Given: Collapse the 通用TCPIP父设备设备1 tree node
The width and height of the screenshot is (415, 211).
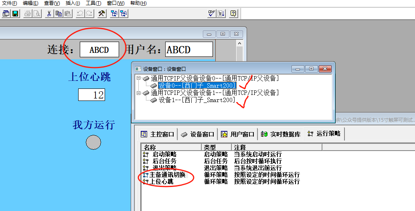Looking at the screenshot, I should click(139, 93).
